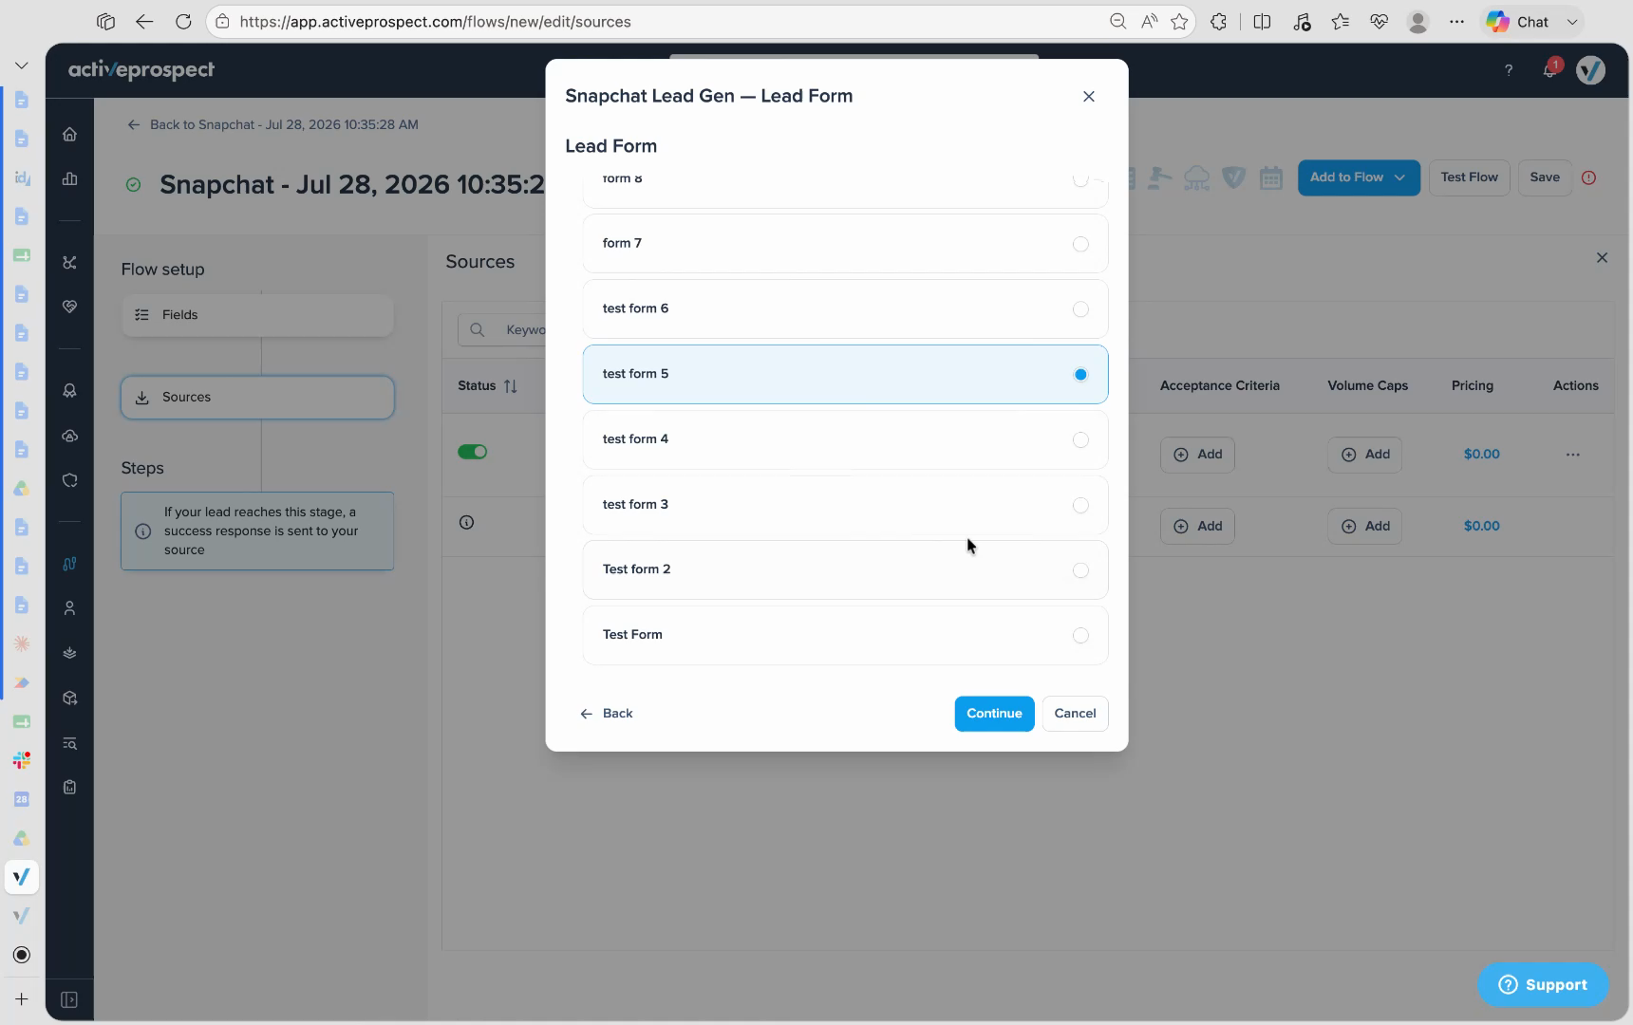The width and height of the screenshot is (1633, 1025).
Task: Open the Sources step in Flow setup
Action: (x=257, y=398)
